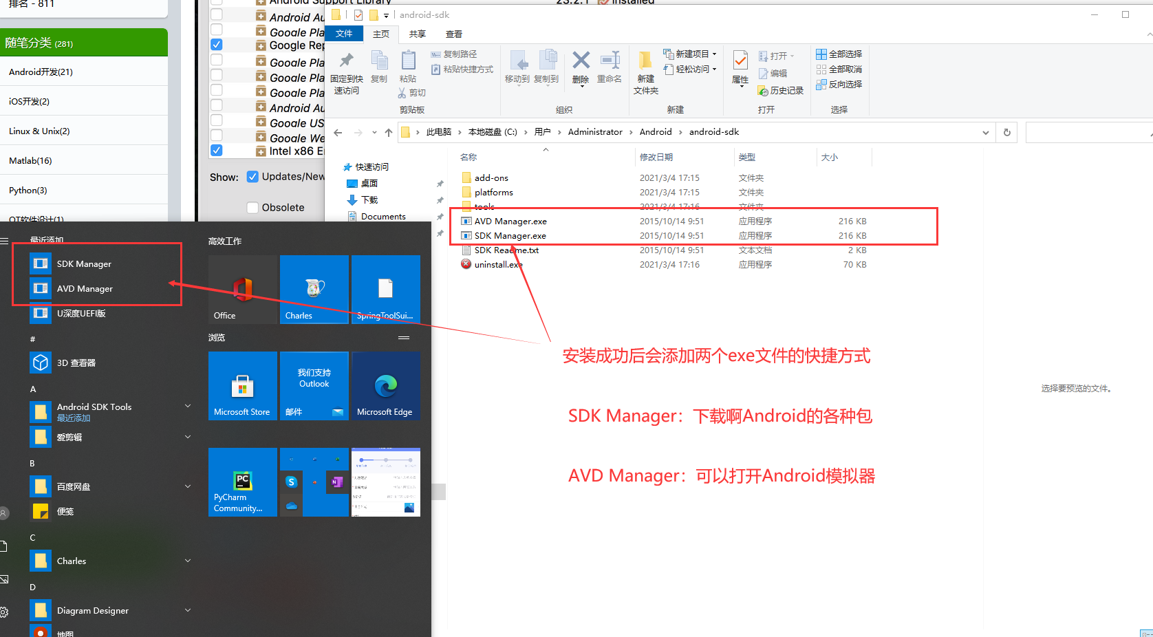The image size is (1153, 637).
Task: Click the Copy to icon
Action: coord(547,61)
